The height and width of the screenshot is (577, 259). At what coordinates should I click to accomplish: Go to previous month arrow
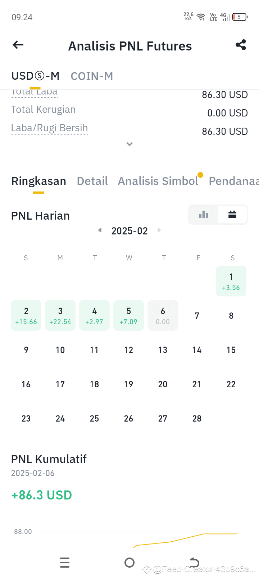pyautogui.click(x=100, y=230)
